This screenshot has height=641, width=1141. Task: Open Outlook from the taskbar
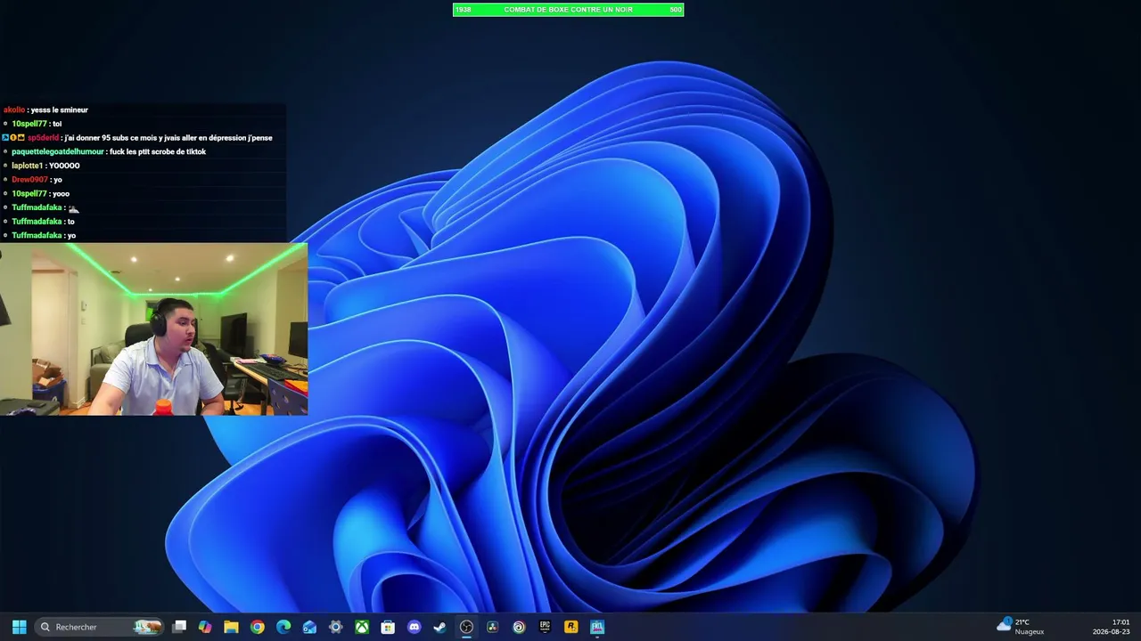(309, 627)
